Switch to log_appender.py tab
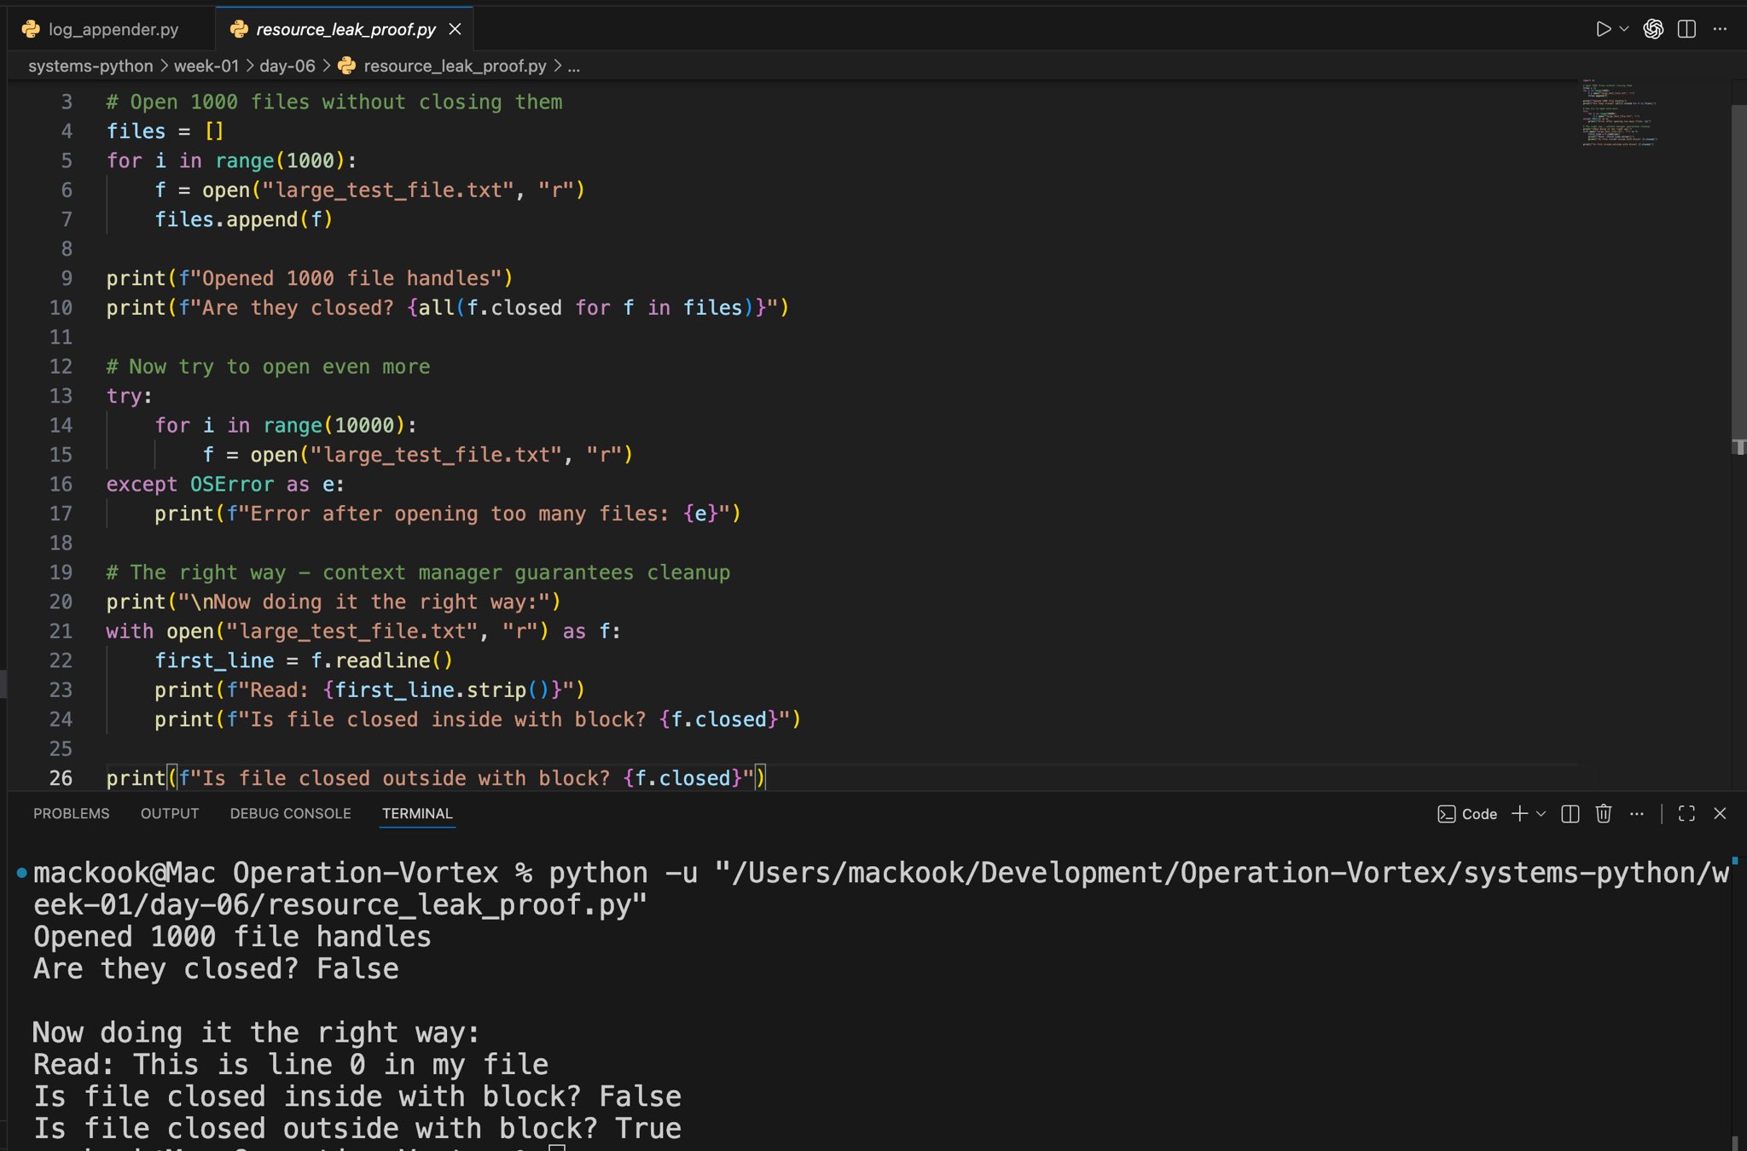Viewport: 1747px width, 1151px height. coord(113,29)
